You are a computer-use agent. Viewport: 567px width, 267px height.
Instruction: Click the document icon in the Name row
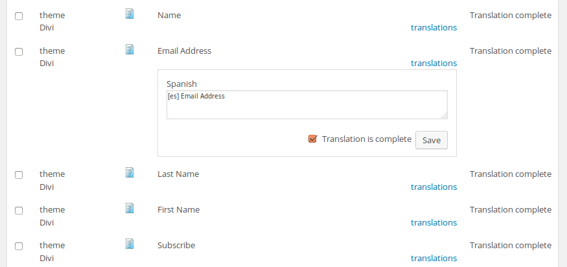pyautogui.click(x=130, y=14)
